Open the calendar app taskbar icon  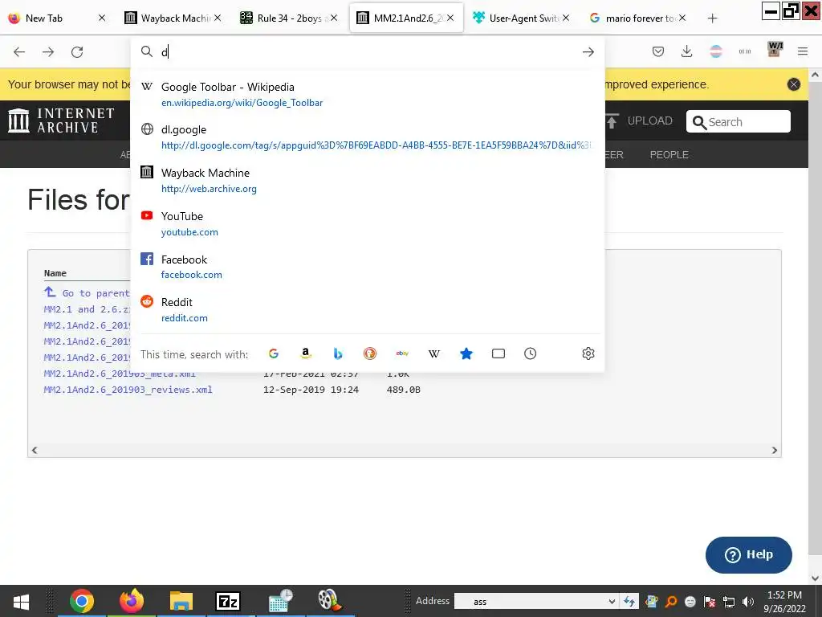[280, 601]
